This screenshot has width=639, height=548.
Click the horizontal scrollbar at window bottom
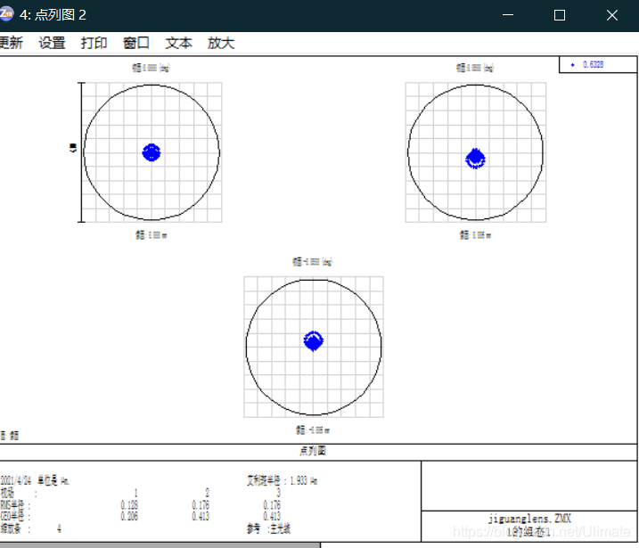160,545
